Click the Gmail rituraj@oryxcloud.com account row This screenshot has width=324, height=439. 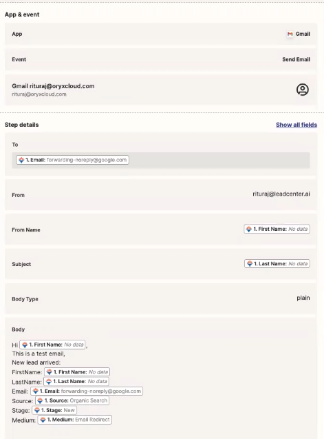pyautogui.click(x=161, y=90)
